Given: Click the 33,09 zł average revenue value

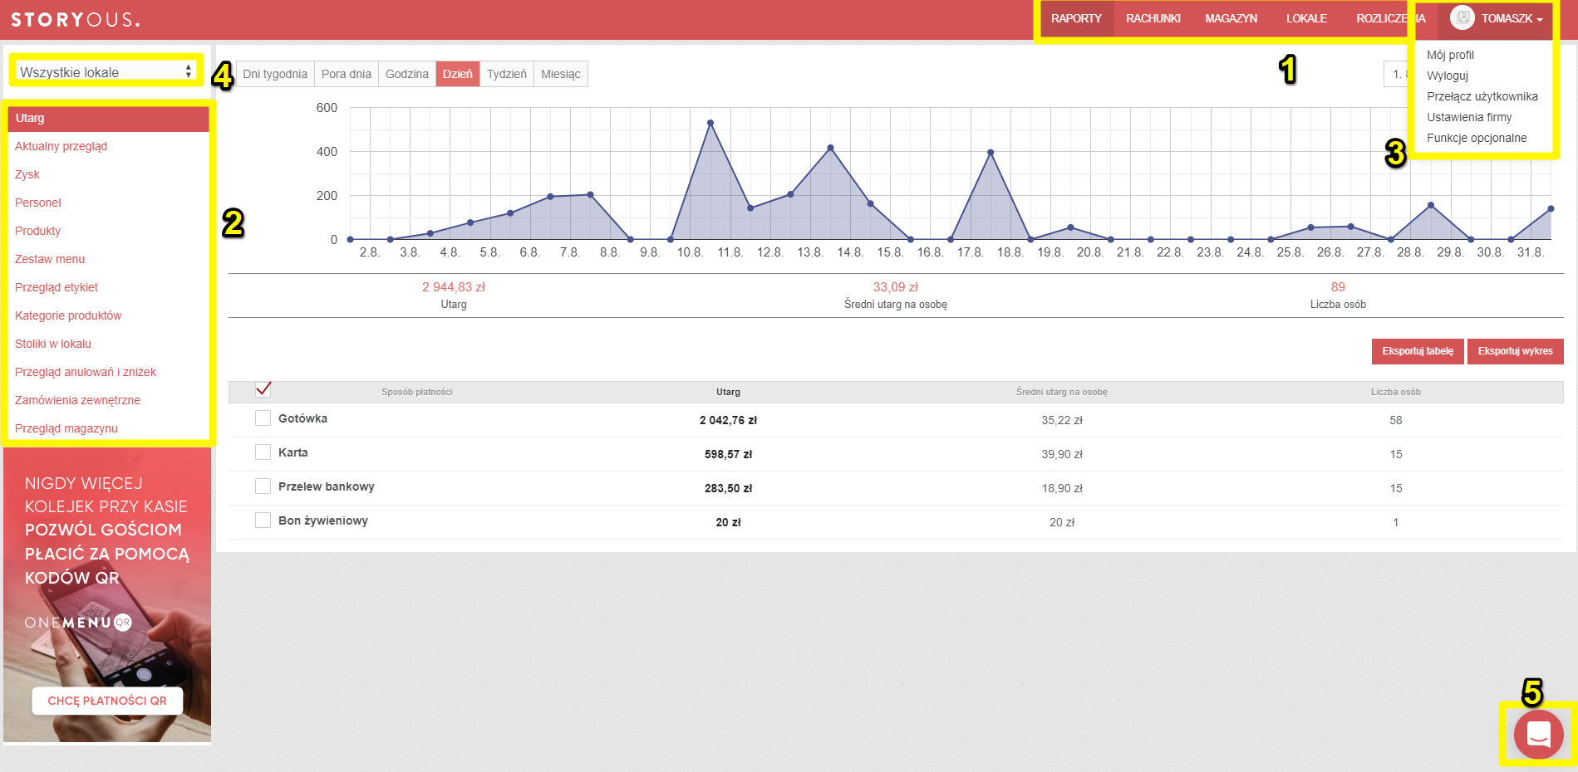Looking at the screenshot, I should click(x=896, y=287).
